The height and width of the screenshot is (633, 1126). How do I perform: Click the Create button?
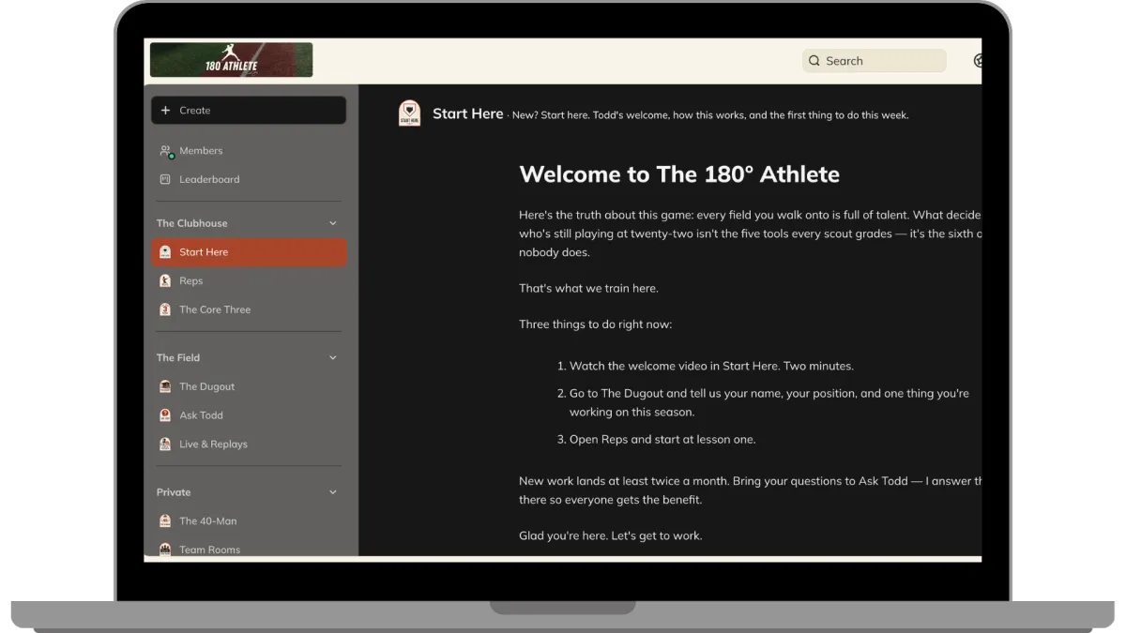click(249, 111)
